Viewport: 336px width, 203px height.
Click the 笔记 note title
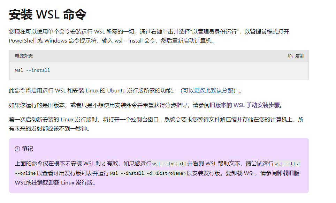[28, 149]
